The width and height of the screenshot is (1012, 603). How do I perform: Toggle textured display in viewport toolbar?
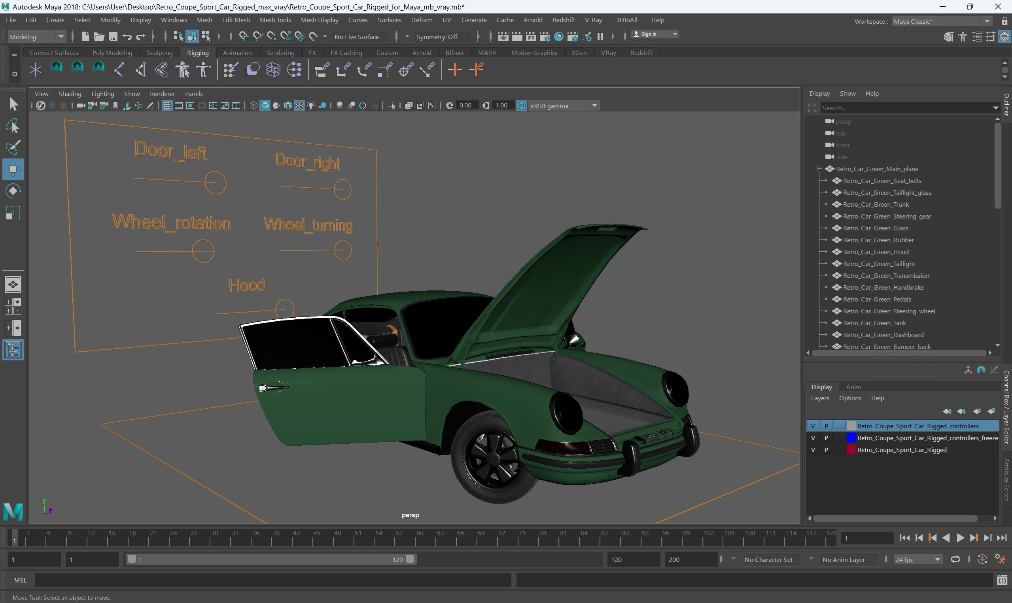click(x=300, y=106)
